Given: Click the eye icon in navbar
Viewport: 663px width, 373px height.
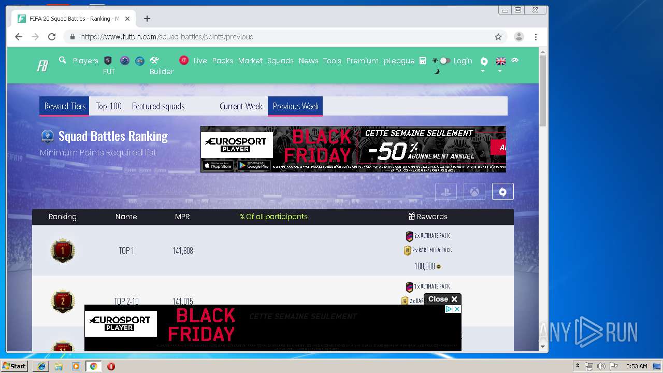Looking at the screenshot, I should pyautogui.click(x=515, y=60).
